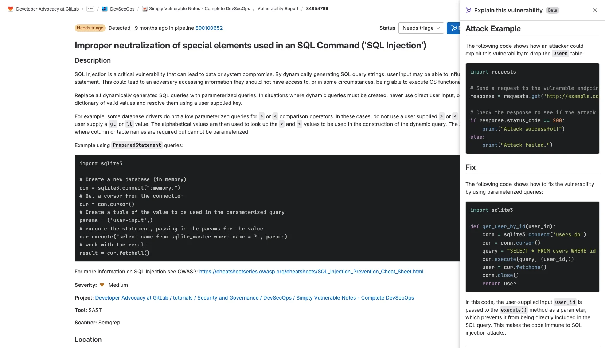Select the DevSecOps group icon in breadcrumb
Screen dimensions: 605x348
(x=104, y=8)
